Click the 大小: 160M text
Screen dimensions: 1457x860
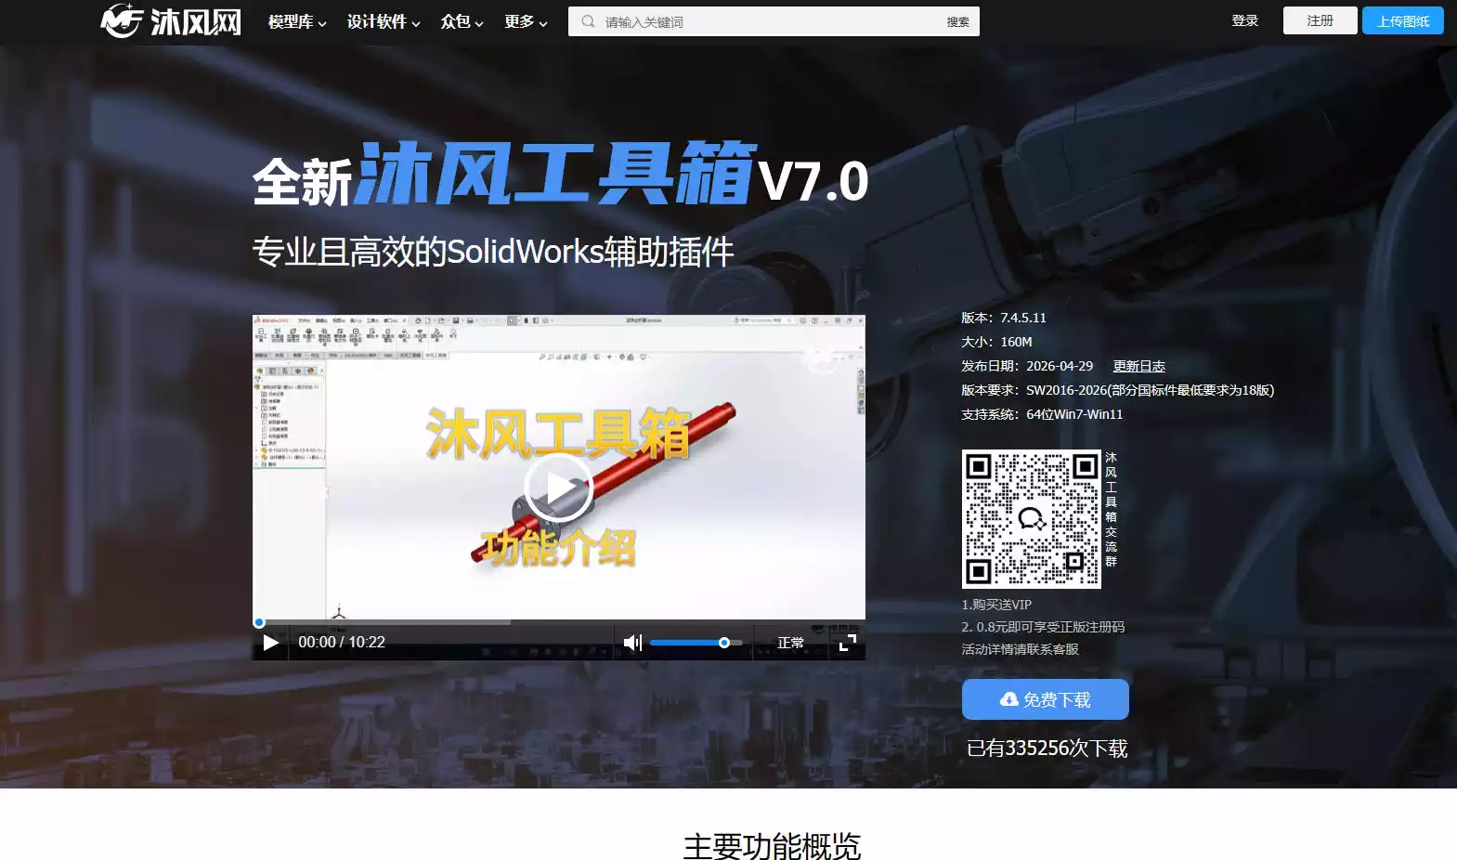tap(996, 342)
